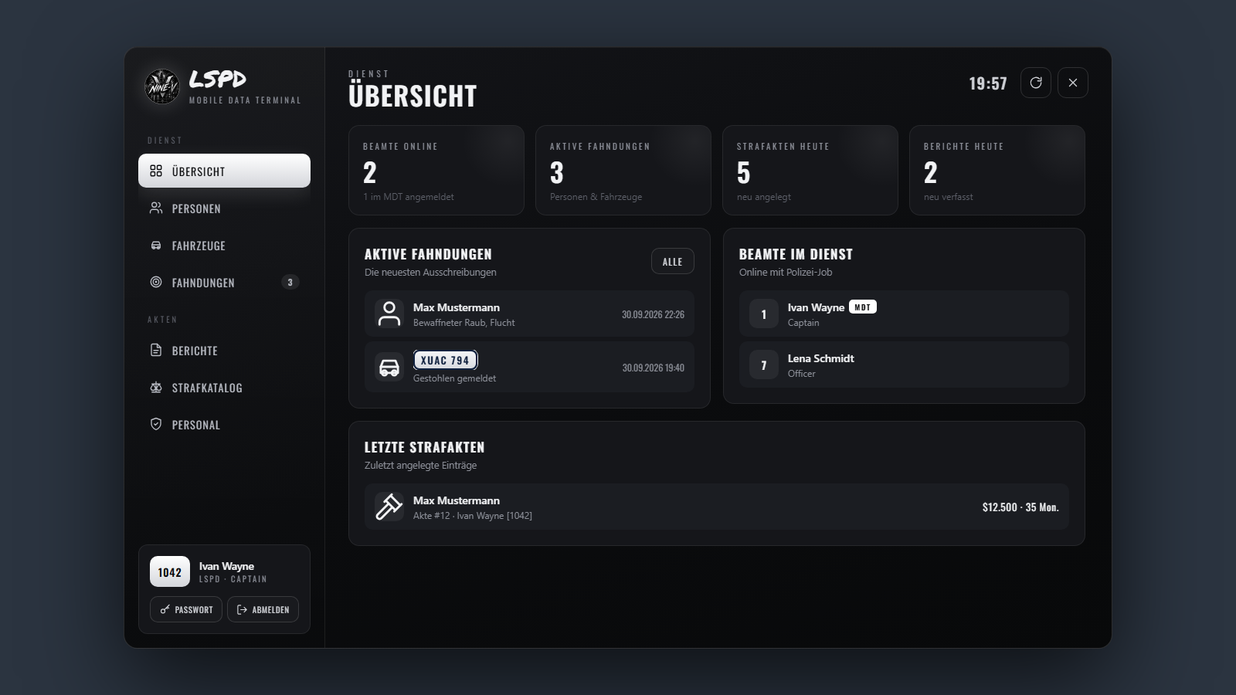The image size is (1236, 695).
Task: Click the MDT tag next to Ivan Wayne
Action: tap(863, 307)
